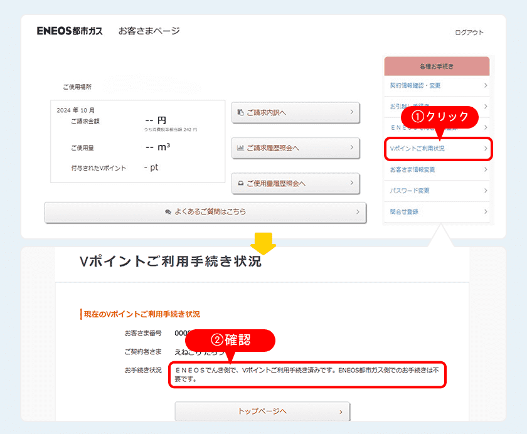Screen dimensions: 527x434
Task: Select お客さま情報変更 from the side menu
Action: (437, 169)
